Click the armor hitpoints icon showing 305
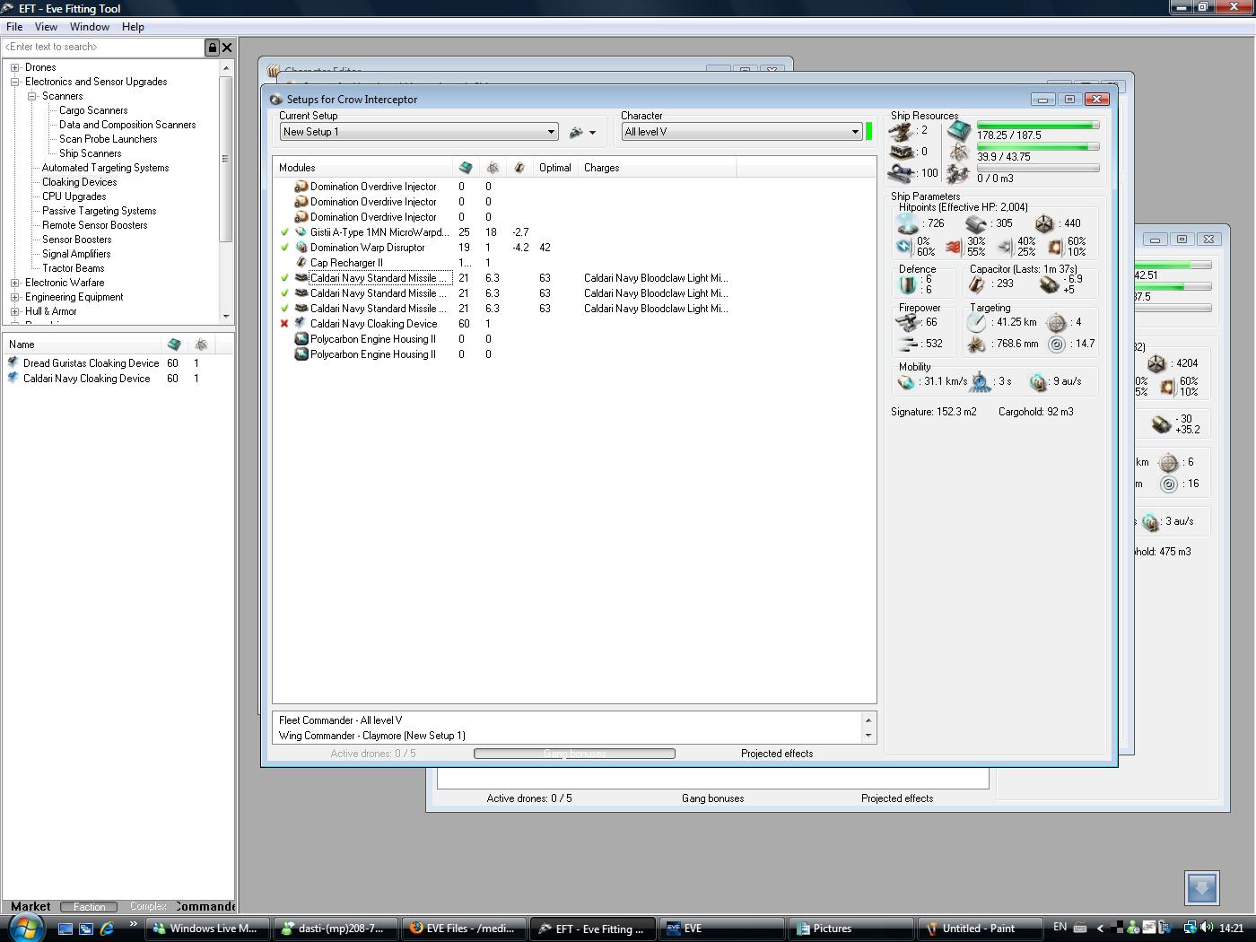1256x942 pixels. (976, 223)
